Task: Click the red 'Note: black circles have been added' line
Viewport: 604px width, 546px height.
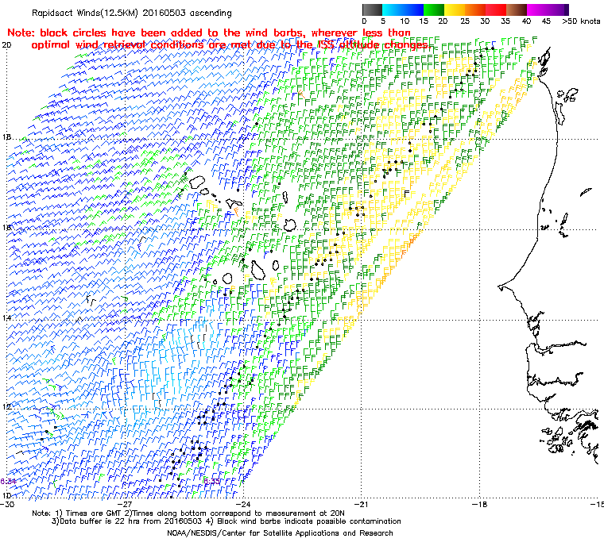Action: coord(209,33)
